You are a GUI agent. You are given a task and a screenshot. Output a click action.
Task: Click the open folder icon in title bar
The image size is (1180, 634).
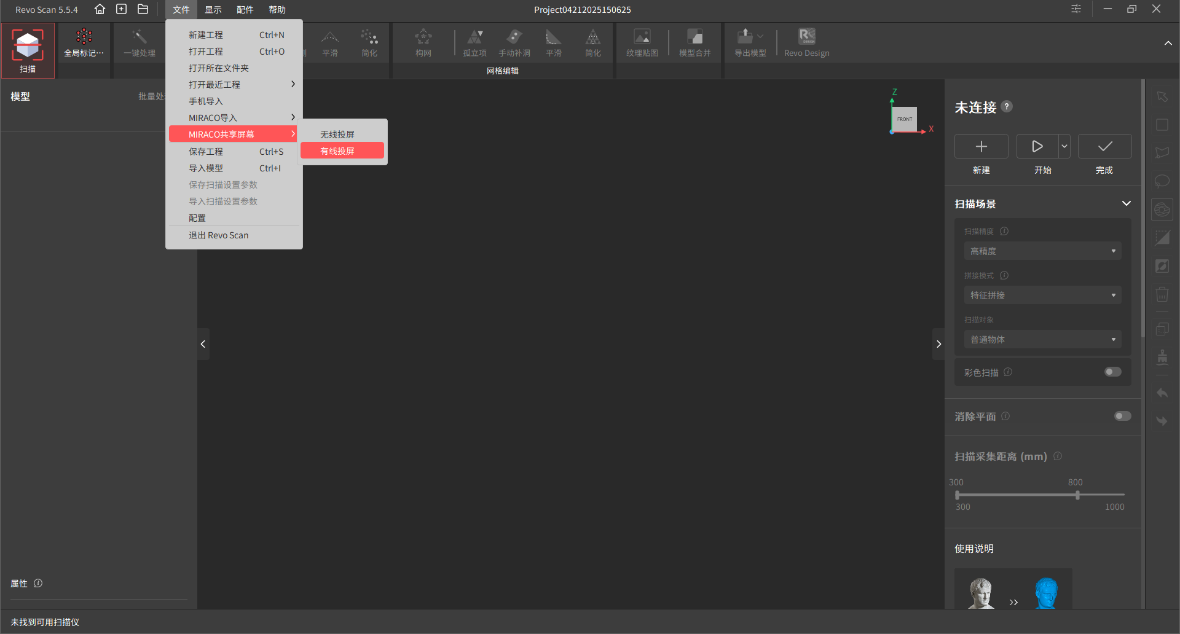pyautogui.click(x=143, y=9)
